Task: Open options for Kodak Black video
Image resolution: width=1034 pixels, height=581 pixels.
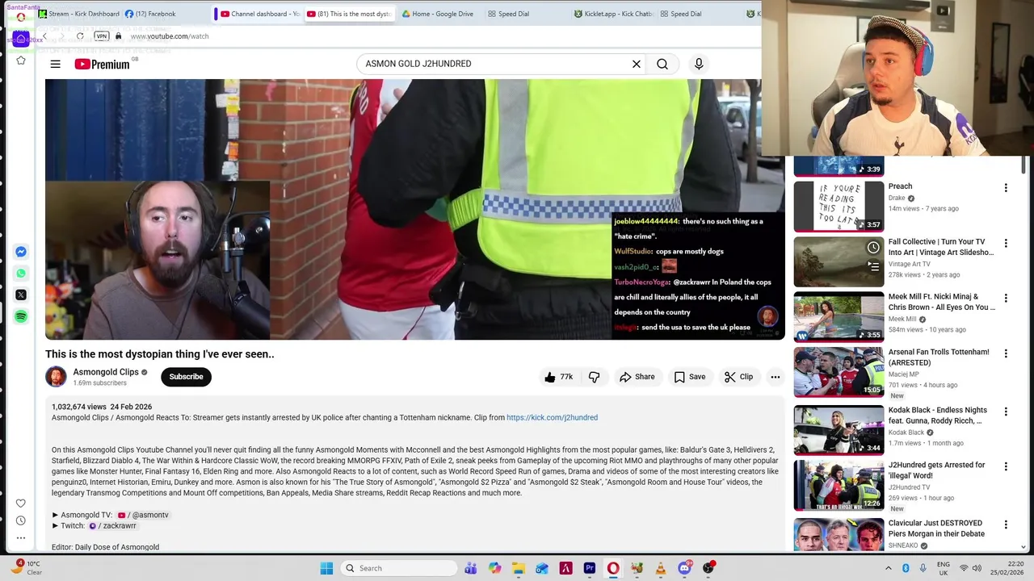Action: tap(1006, 412)
